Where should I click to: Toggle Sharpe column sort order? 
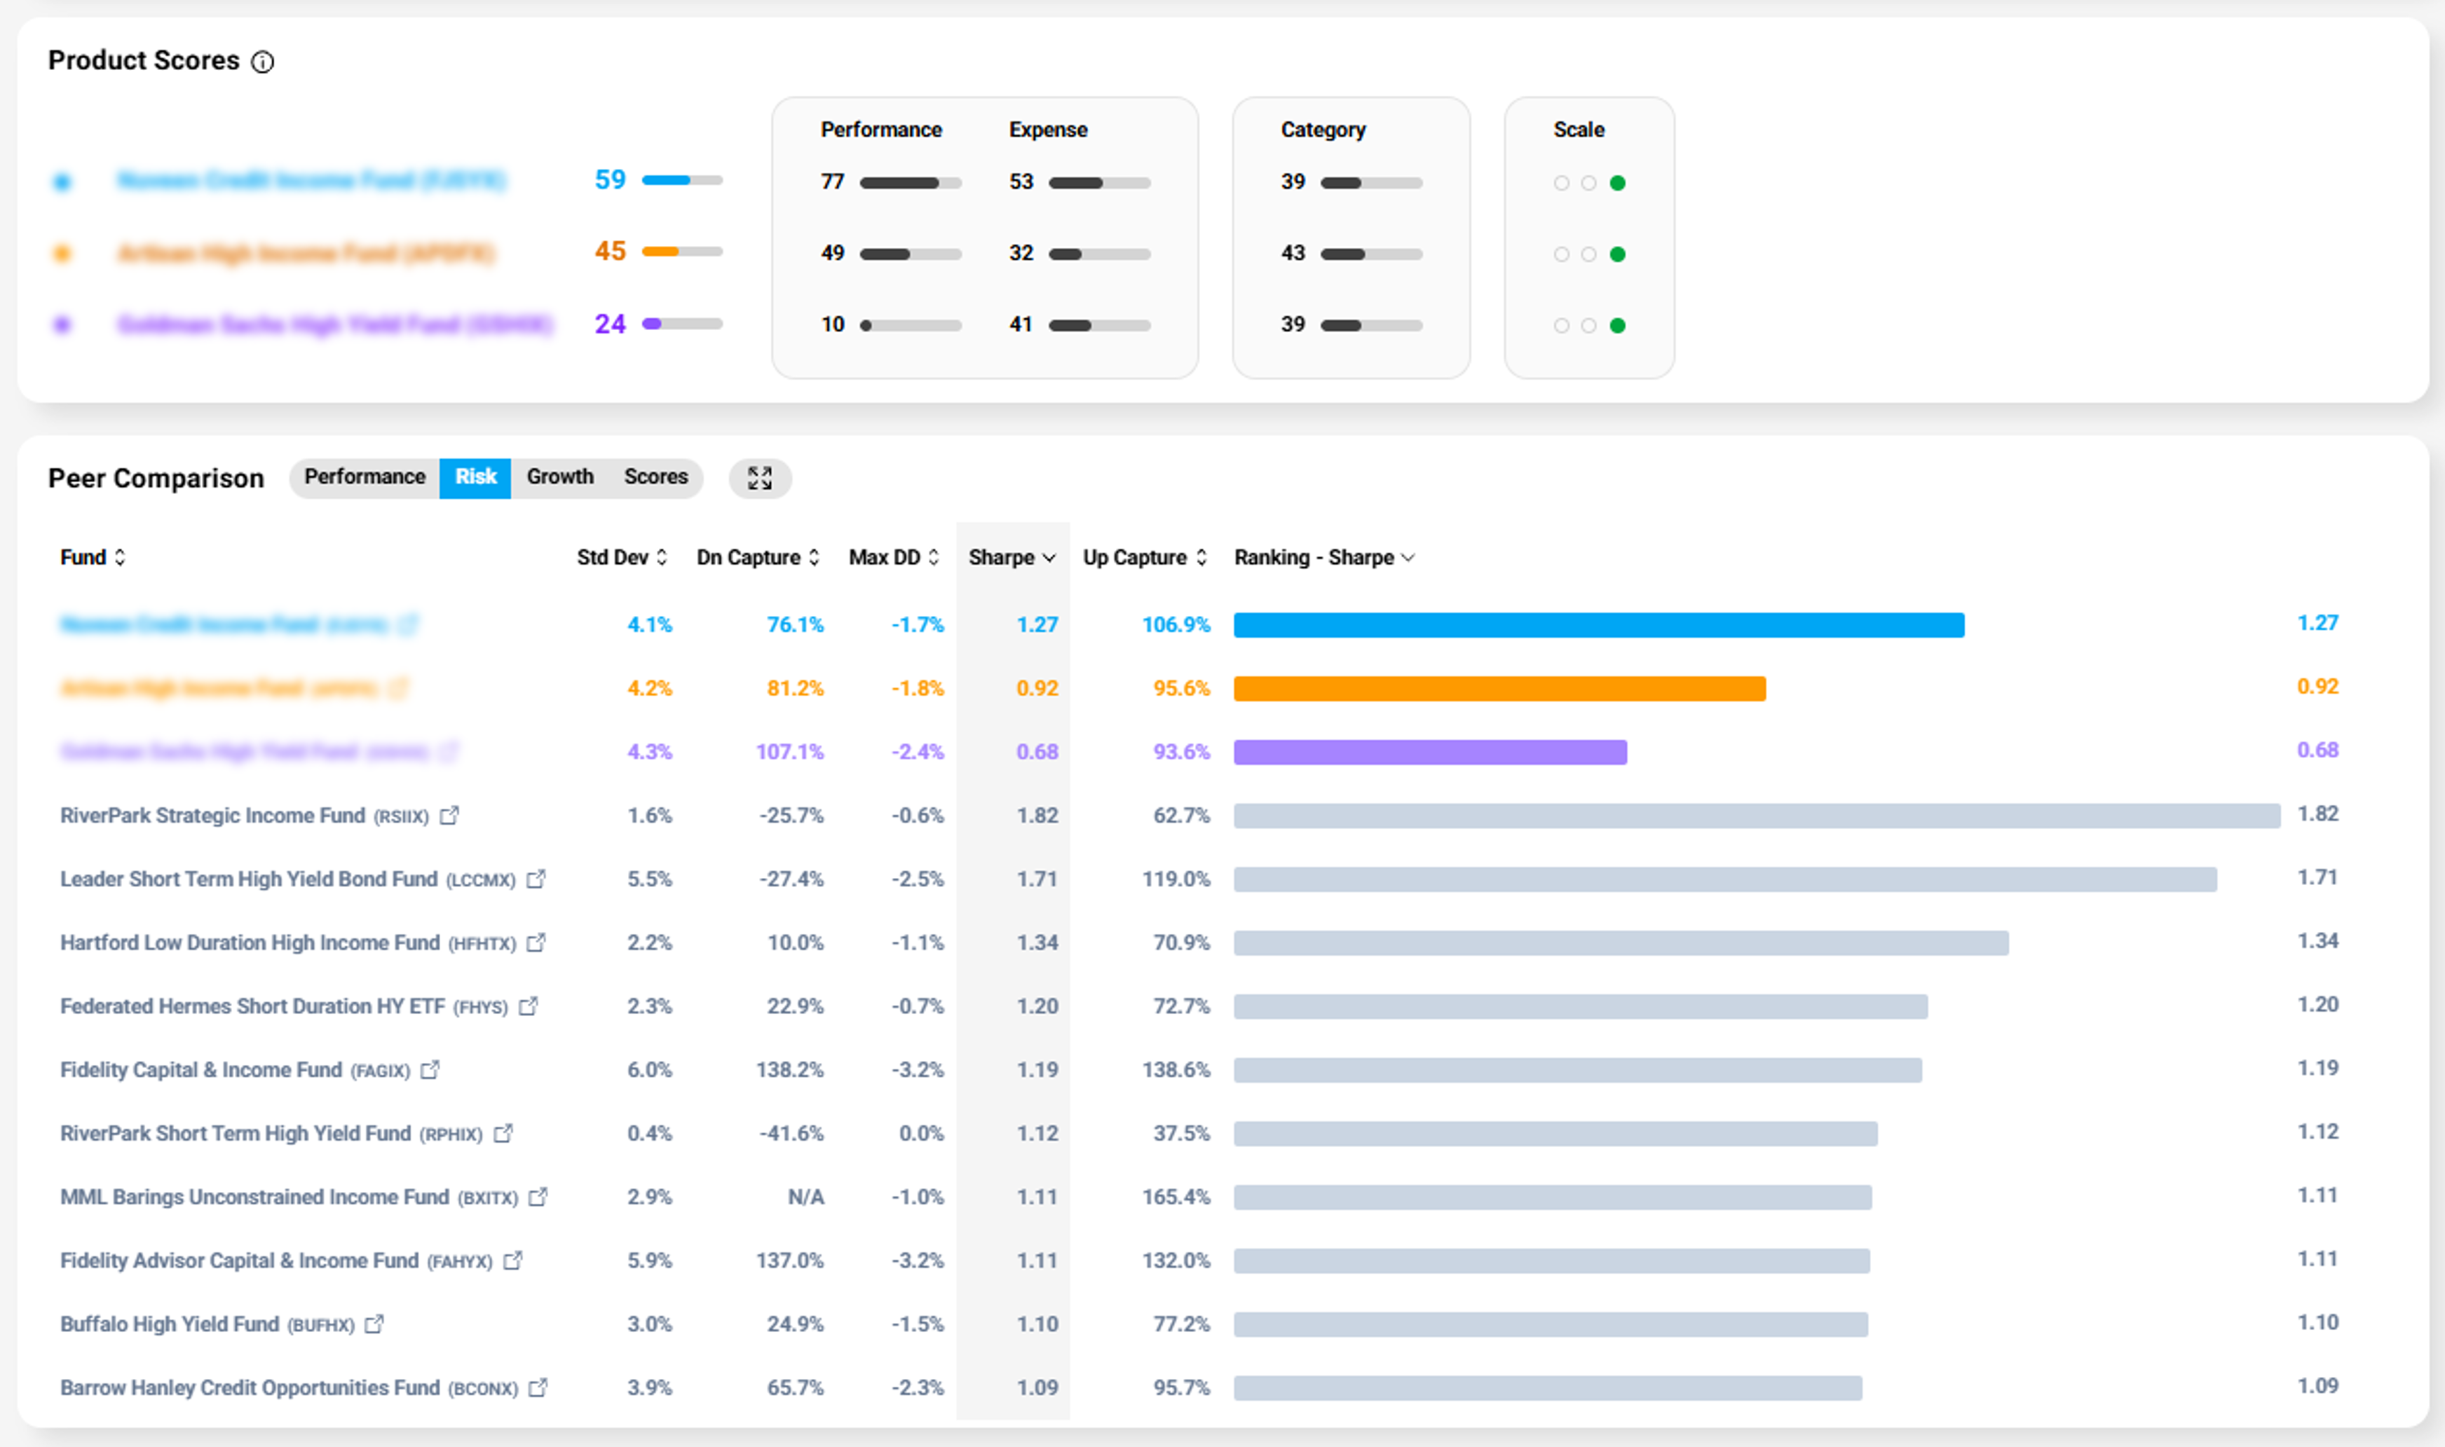point(1012,557)
